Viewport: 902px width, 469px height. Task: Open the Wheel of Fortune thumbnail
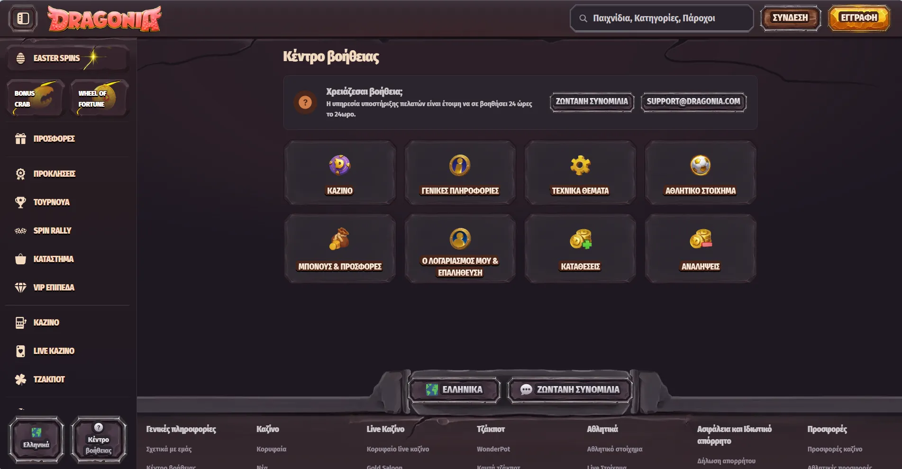pos(100,98)
